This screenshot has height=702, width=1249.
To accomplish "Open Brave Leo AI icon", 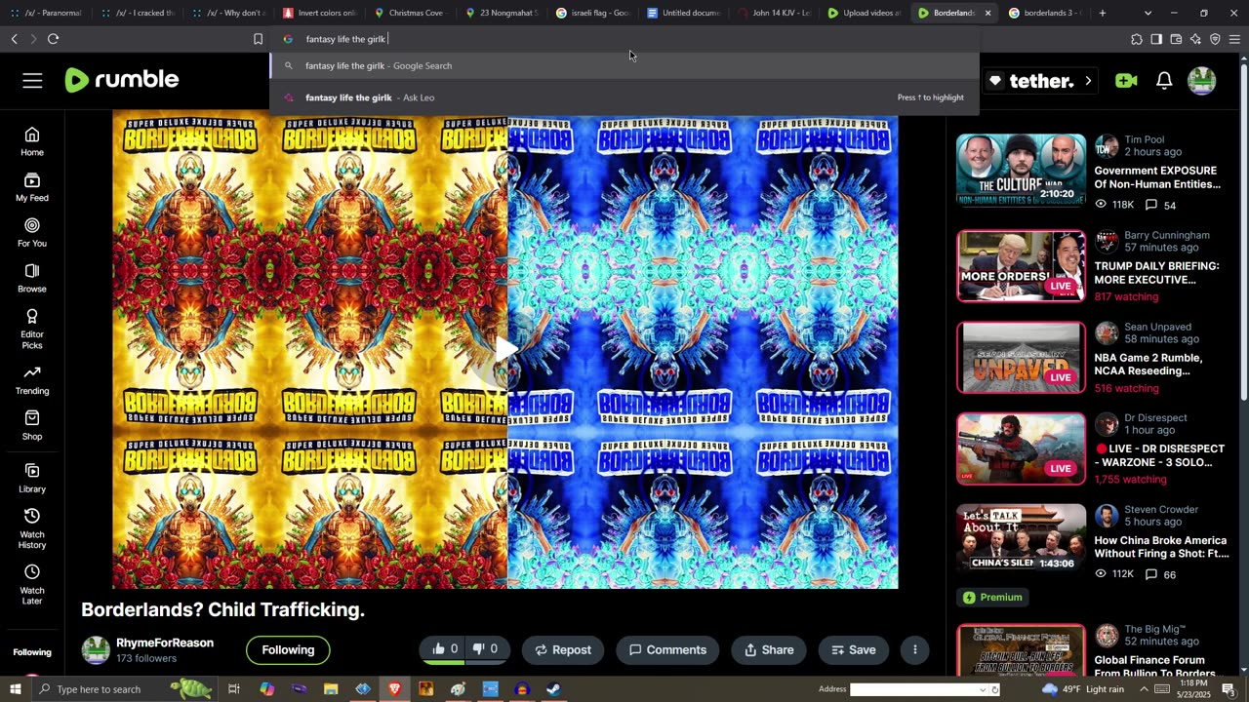I will tap(1195, 39).
